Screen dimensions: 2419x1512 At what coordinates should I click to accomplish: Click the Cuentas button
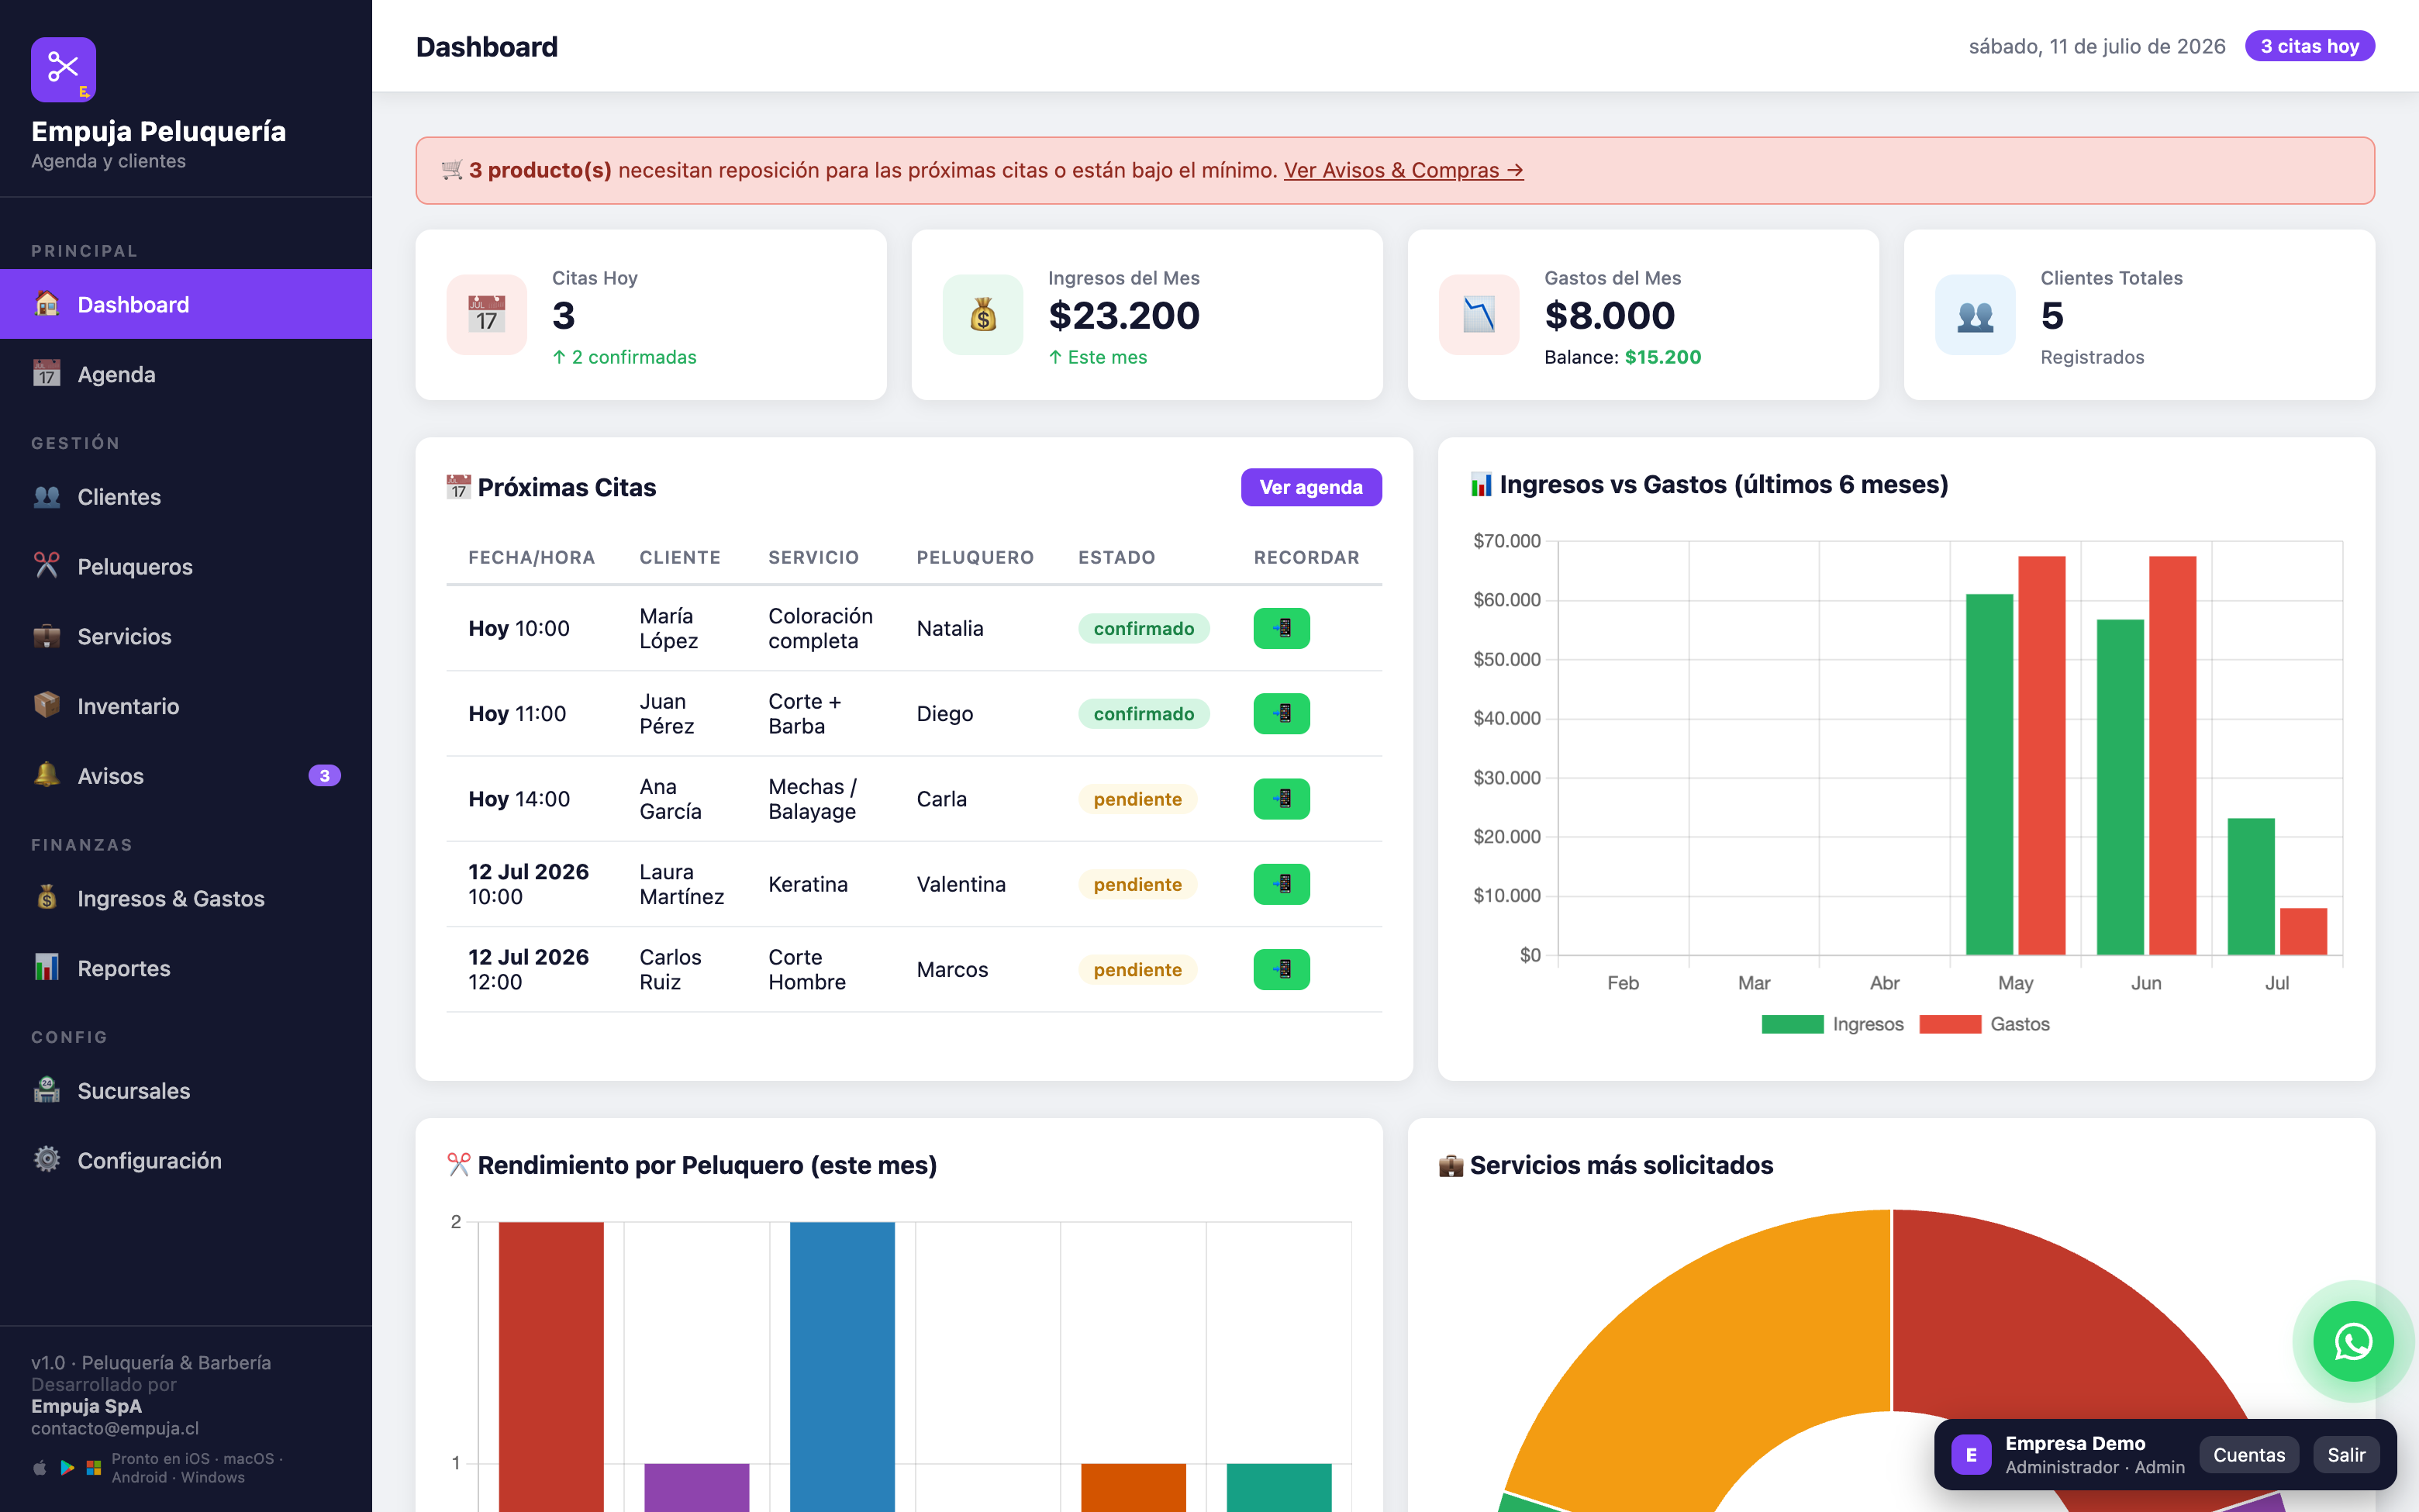click(x=2249, y=1455)
